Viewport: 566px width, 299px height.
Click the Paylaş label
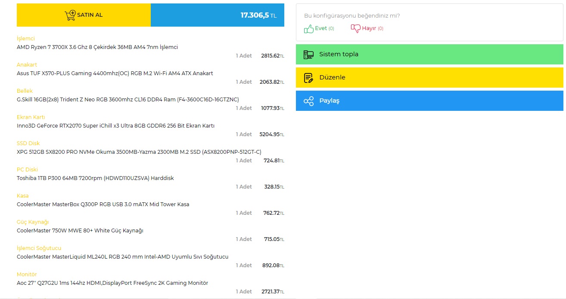[x=329, y=101]
